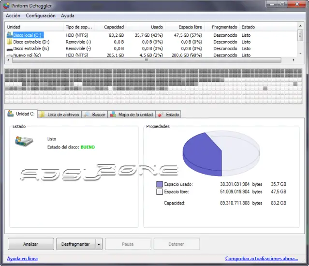Click the BUENO disk status text

point(88,147)
